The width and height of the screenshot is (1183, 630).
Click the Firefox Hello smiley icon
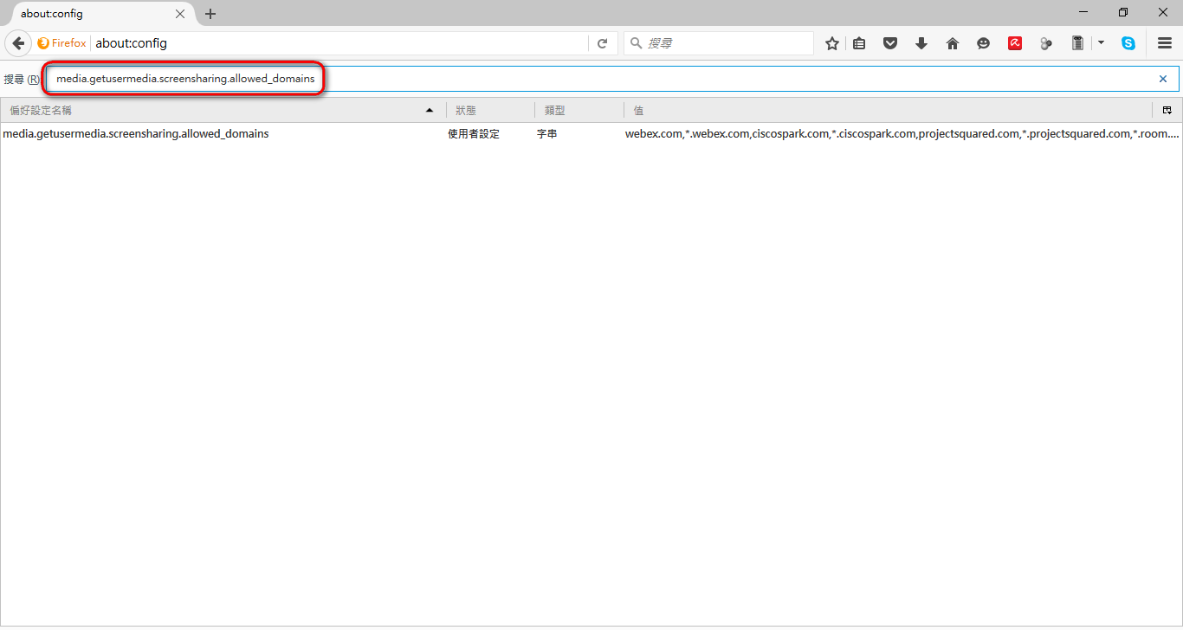983,43
